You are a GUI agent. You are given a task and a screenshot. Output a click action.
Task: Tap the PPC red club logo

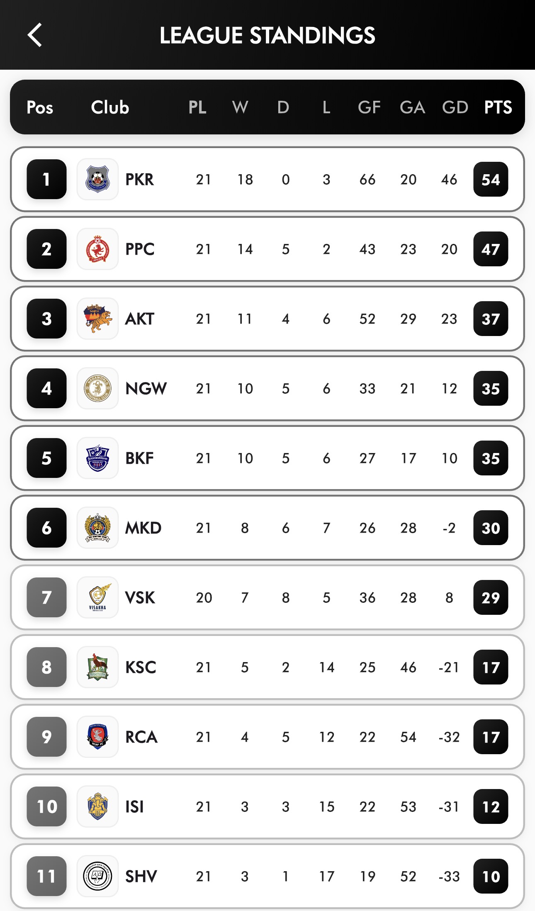(x=97, y=249)
